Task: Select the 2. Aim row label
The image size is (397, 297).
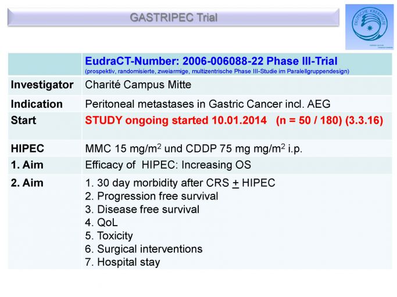Action: (x=27, y=183)
